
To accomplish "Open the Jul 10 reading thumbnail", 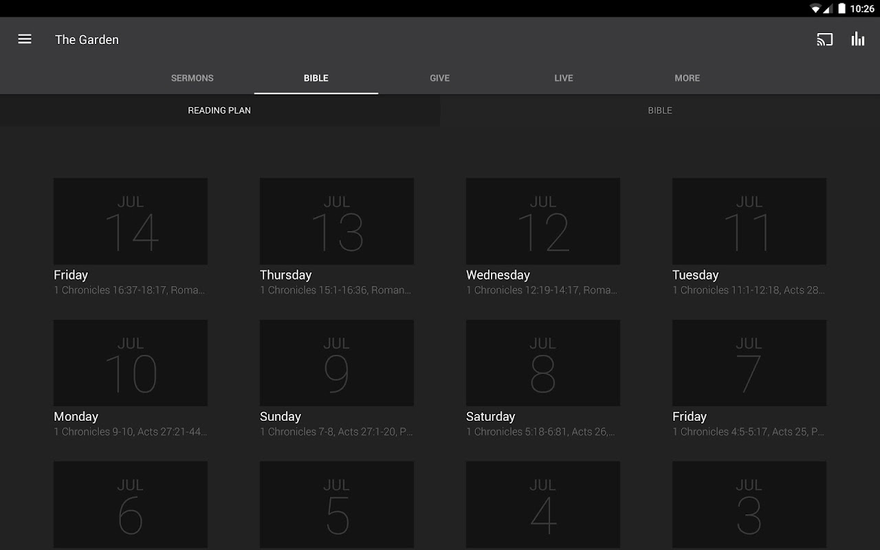I will (x=131, y=363).
